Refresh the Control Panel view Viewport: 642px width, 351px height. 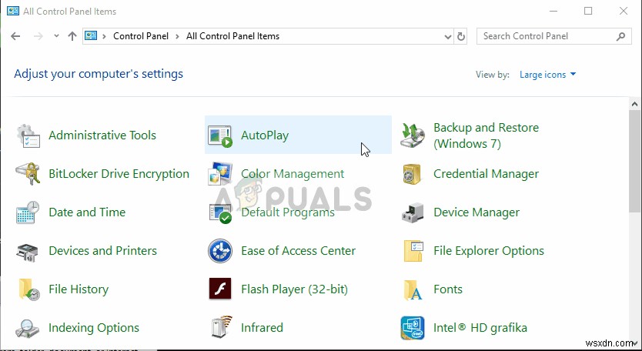[461, 36]
